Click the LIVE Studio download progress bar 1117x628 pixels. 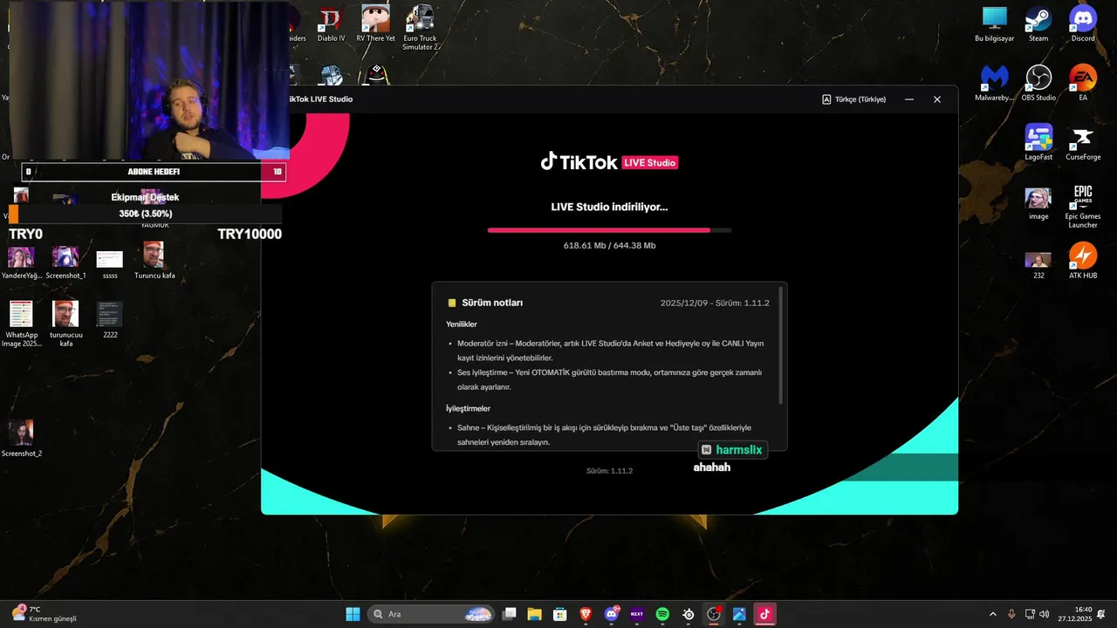(609, 230)
